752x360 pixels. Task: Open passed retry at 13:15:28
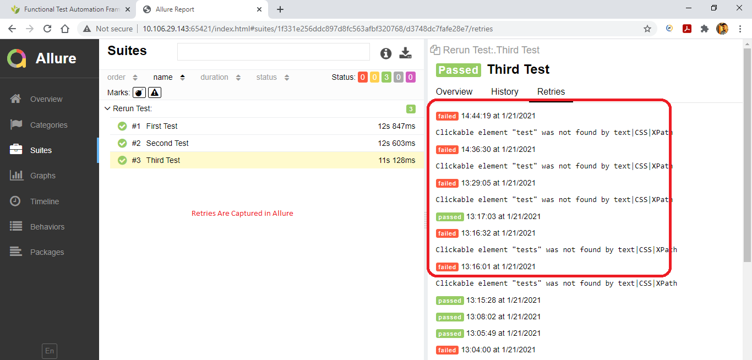488,300
